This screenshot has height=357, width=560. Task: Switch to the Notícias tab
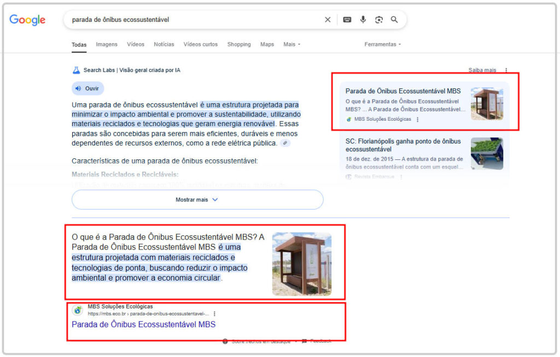[x=164, y=44]
